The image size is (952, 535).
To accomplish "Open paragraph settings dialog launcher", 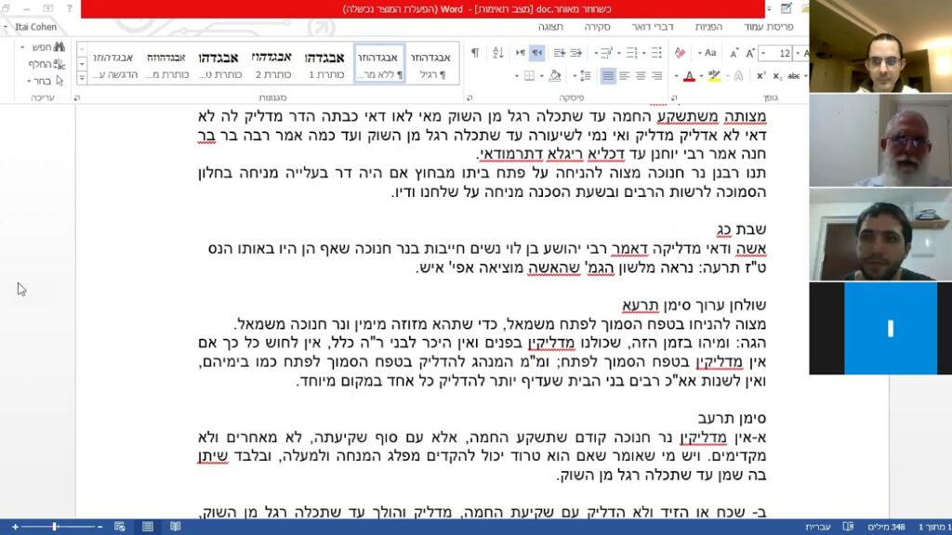I will pos(469,98).
